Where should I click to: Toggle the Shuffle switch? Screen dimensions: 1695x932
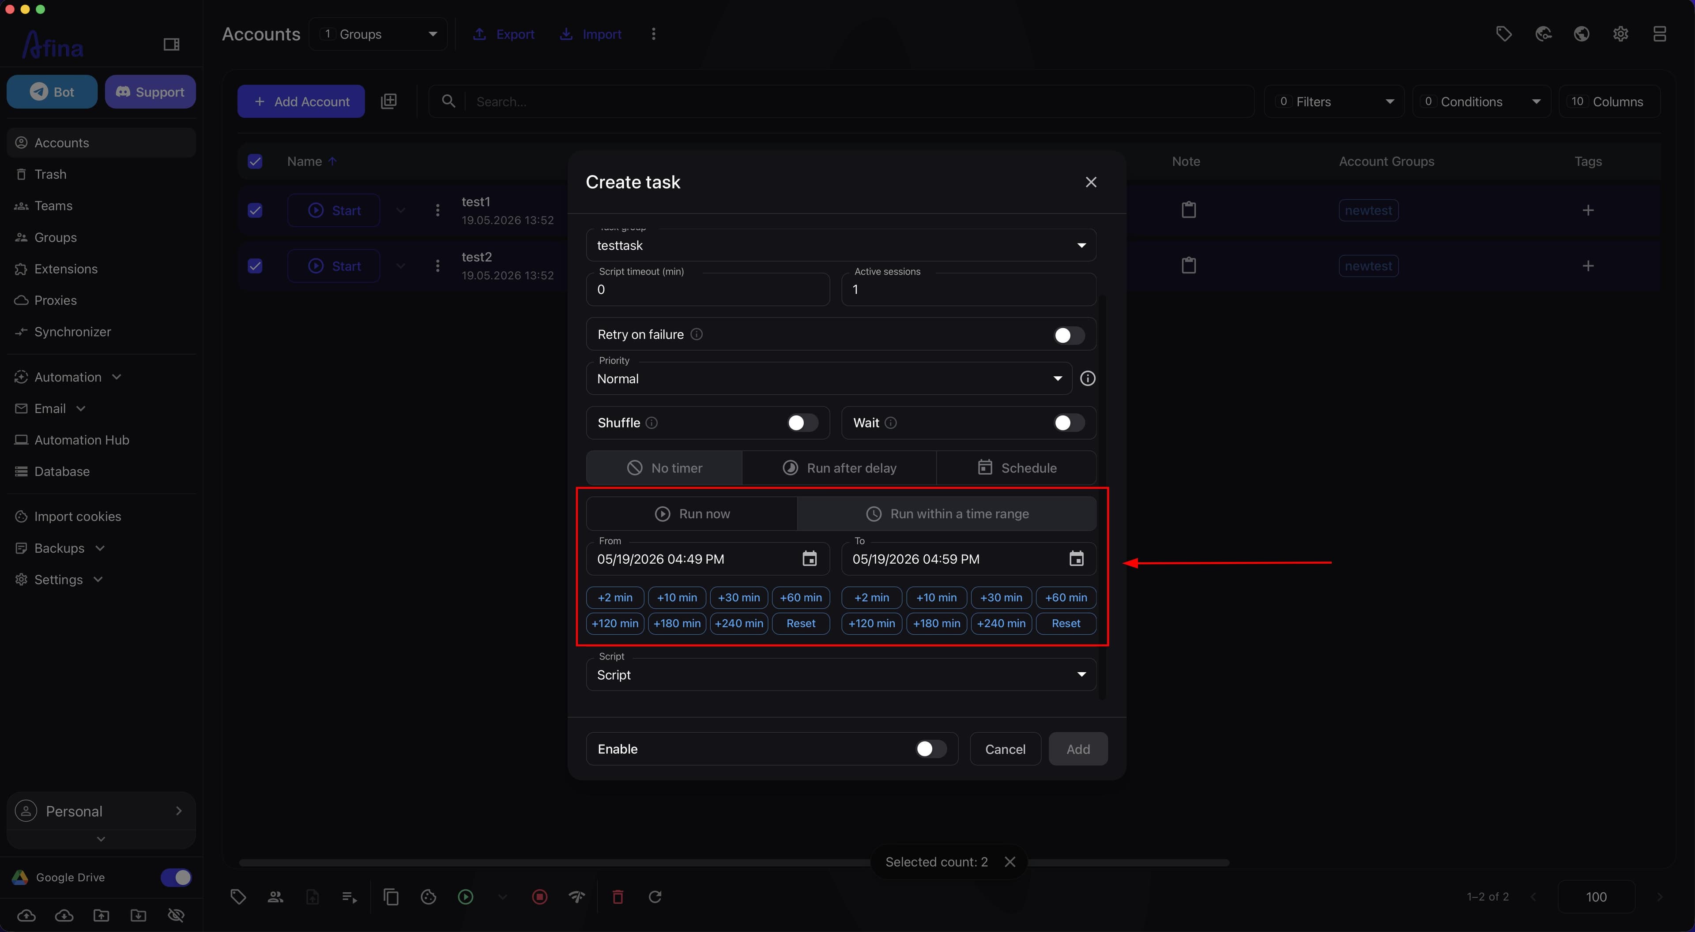(802, 422)
